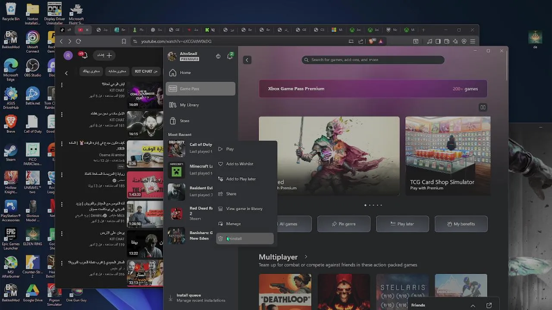
Task: Open the Xbox Game Pass Premium banner
Action: pyautogui.click(x=373, y=89)
